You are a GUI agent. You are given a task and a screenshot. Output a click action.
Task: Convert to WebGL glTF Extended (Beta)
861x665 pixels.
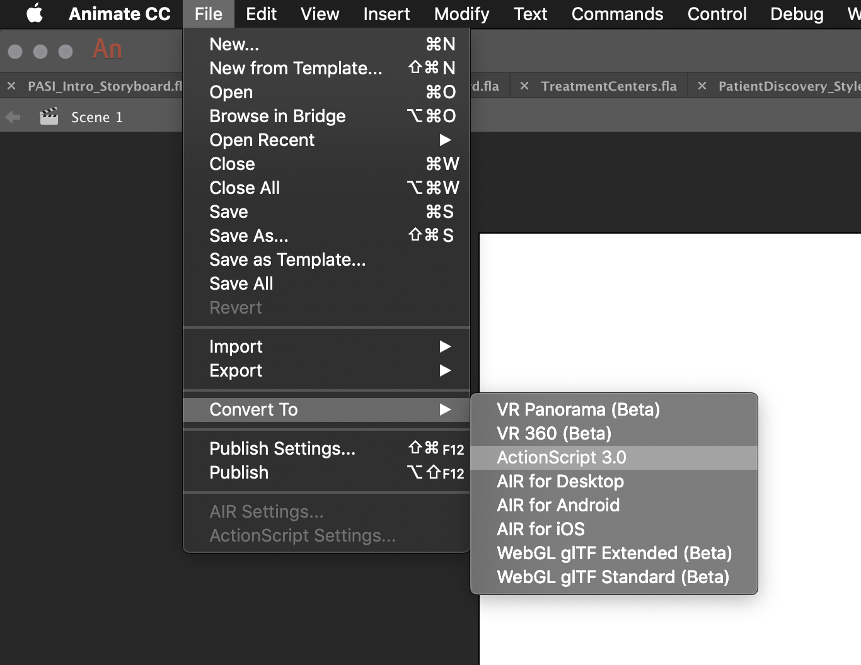click(x=614, y=553)
